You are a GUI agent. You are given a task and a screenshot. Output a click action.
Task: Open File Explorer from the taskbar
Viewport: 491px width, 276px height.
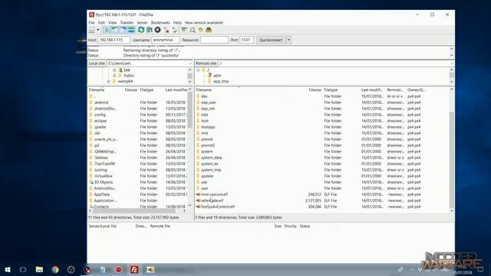pyautogui.click(x=39, y=269)
